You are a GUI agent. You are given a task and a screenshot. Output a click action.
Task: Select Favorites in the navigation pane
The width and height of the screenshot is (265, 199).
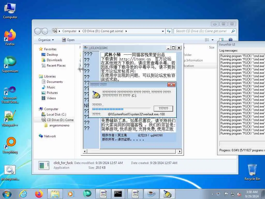(x=50, y=49)
